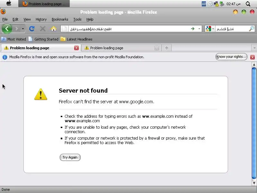Click the Done status bar text
Screen dimensions: 257x193
coord(6,189)
